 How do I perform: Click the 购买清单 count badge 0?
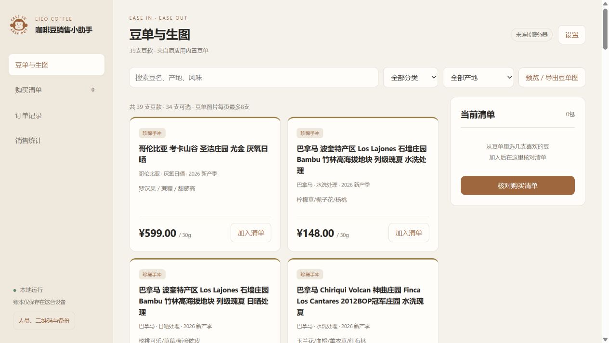(93, 90)
